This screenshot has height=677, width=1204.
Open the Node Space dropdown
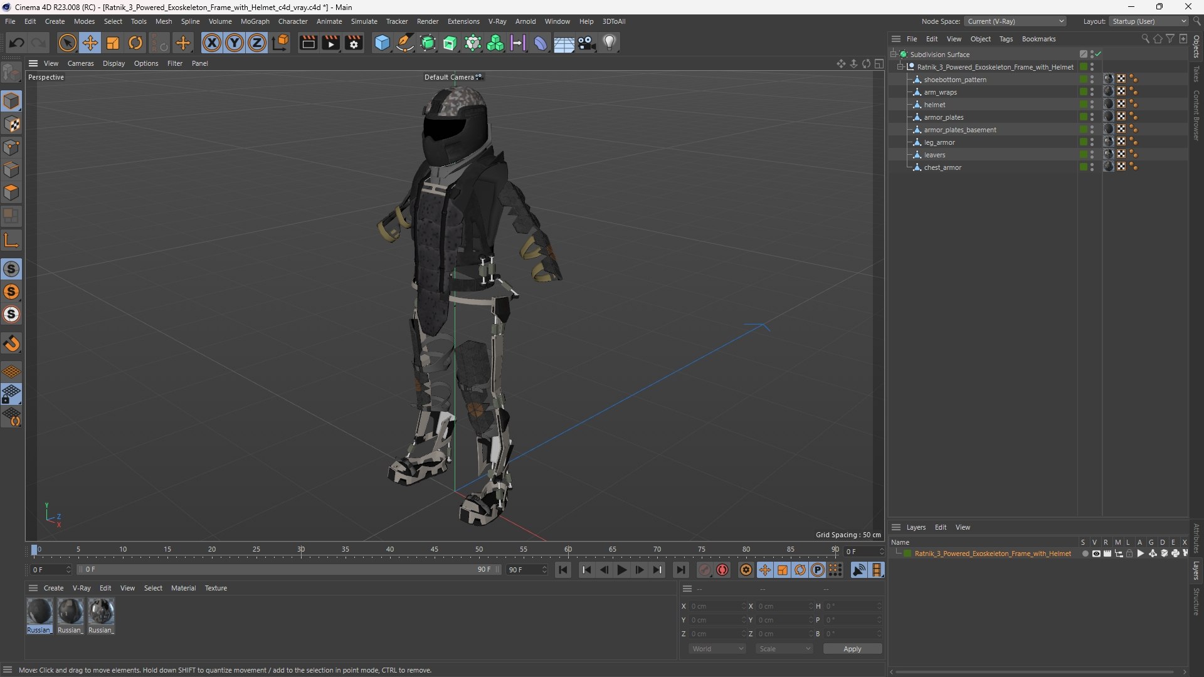coord(1015,21)
